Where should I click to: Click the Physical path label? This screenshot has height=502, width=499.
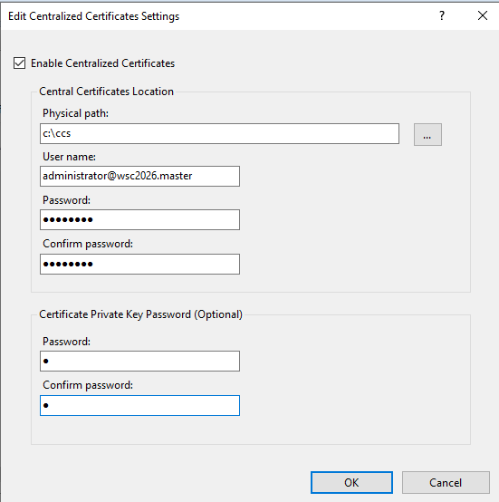coord(75,113)
